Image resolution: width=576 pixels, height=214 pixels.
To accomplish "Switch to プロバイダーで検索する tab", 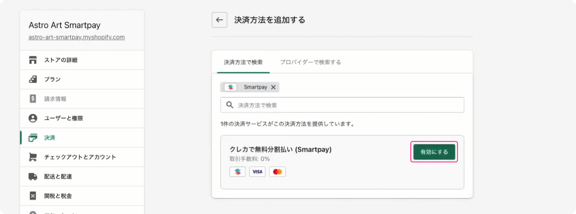I will click(x=311, y=62).
